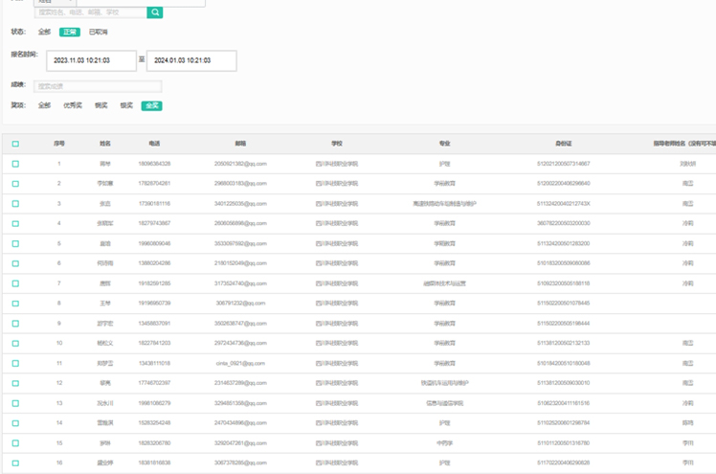
Task: Check the checkbox for row 1
Action: pos(15,164)
